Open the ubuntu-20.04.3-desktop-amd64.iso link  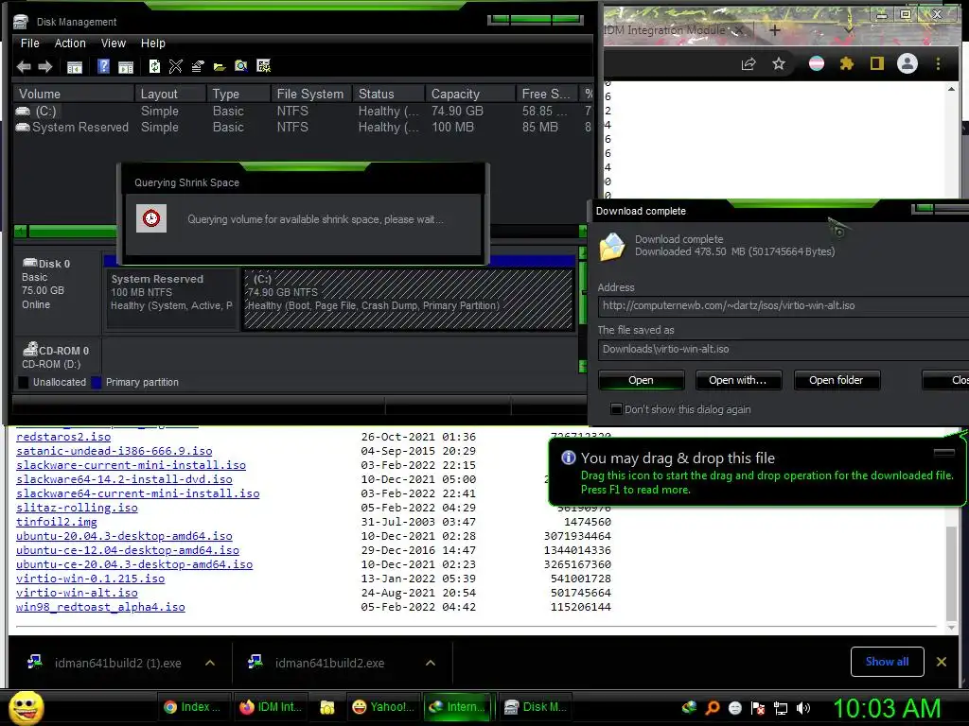(x=124, y=536)
